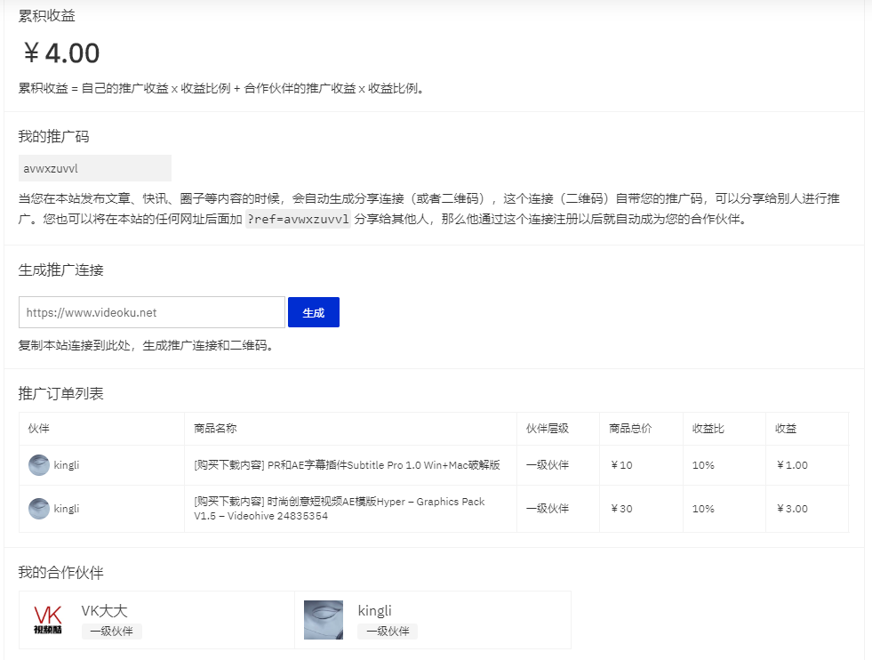Image resolution: width=872 pixels, height=660 pixels.
Task: Click the 生成 button to generate the link
Action: (x=313, y=311)
